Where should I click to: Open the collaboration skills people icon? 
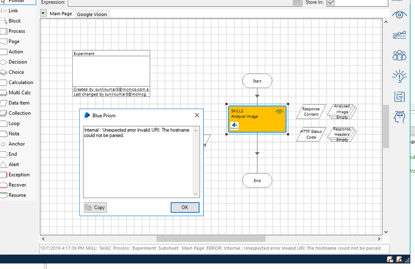click(x=399, y=55)
